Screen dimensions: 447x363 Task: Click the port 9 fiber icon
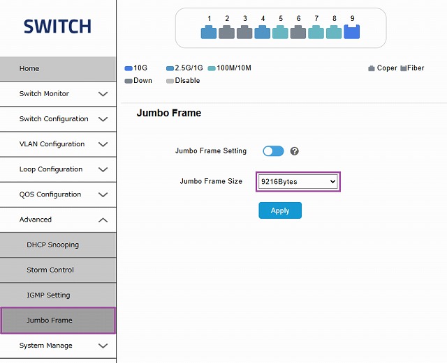pos(352,31)
